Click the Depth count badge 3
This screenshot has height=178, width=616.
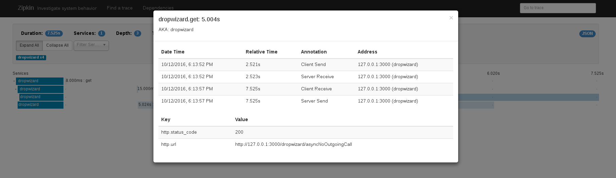tap(137, 34)
